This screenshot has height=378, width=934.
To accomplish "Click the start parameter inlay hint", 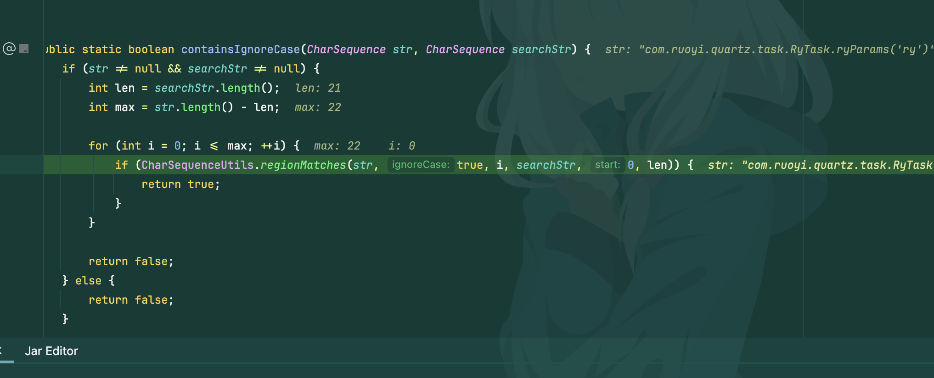I will pyautogui.click(x=607, y=165).
